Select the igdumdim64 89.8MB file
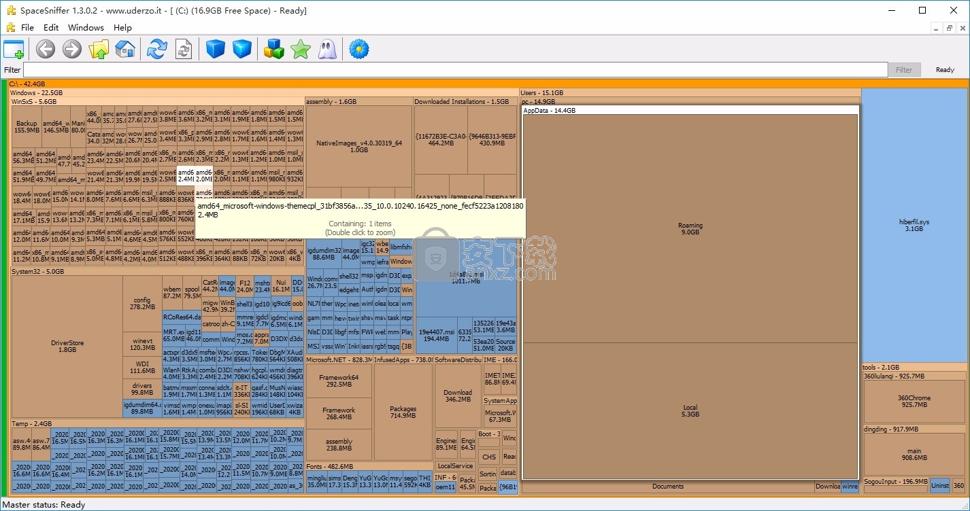 pos(142,408)
